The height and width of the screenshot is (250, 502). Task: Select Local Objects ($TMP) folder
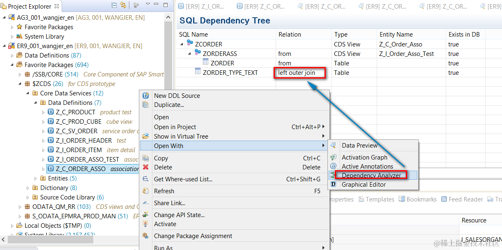click(58, 225)
